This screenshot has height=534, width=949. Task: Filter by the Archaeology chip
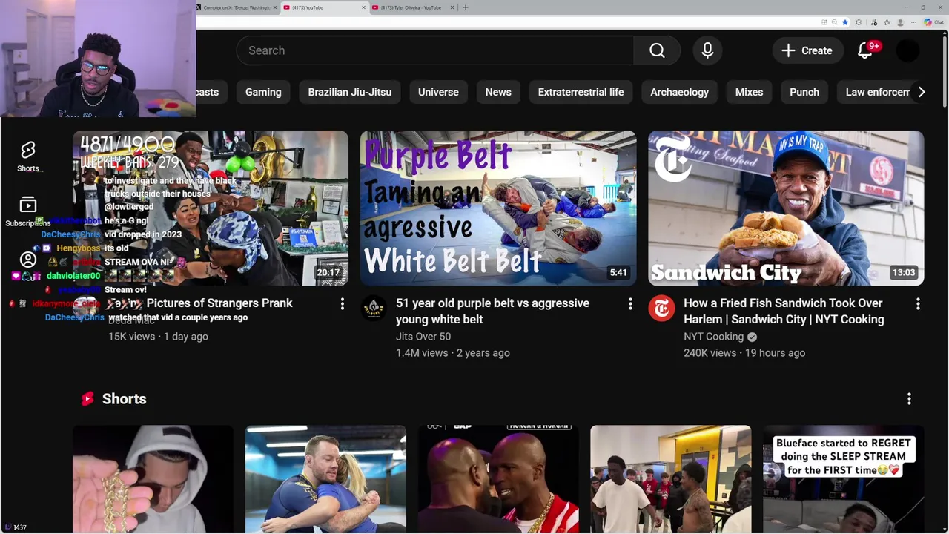(x=679, y=92)
